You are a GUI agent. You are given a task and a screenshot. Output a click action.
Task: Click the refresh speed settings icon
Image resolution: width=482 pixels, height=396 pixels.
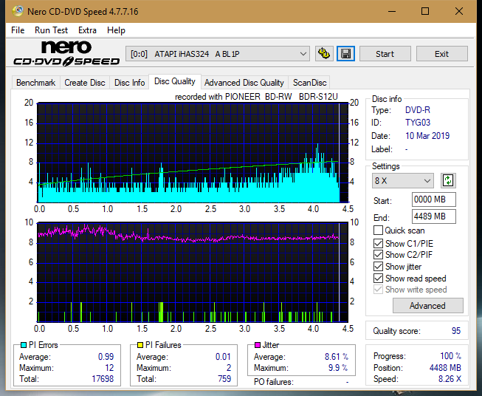[x=447, y=181]
